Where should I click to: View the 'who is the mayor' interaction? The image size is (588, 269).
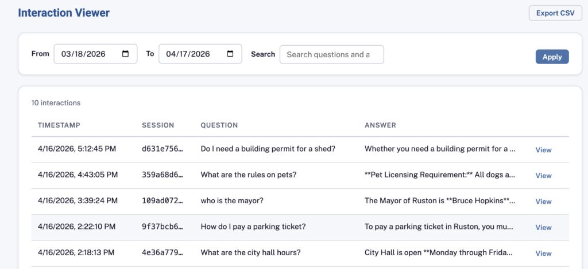(543, 201)
